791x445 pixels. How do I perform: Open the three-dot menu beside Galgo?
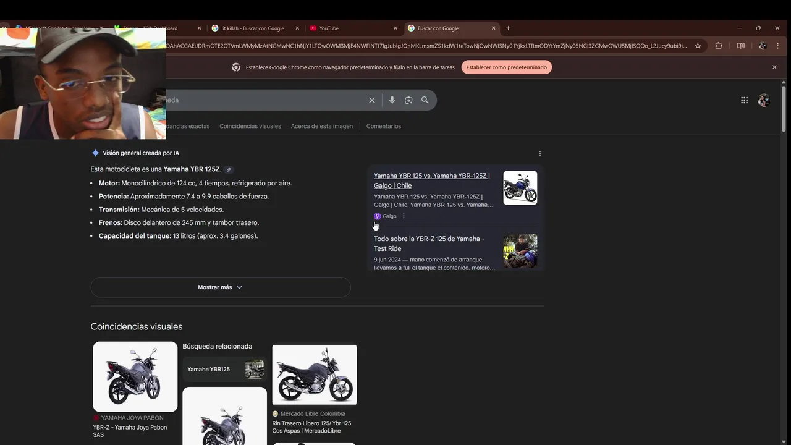pos(404,216)
